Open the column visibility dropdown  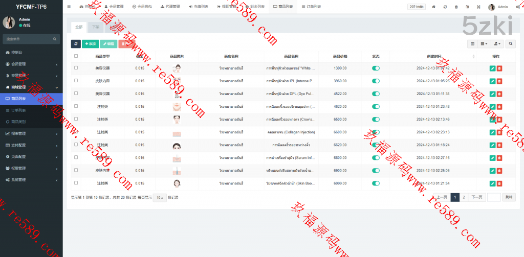pyautogui.click(x=484, y=44)
